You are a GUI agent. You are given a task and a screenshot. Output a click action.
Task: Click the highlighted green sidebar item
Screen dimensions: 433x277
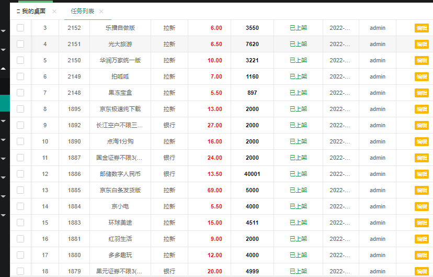[4, 103]
